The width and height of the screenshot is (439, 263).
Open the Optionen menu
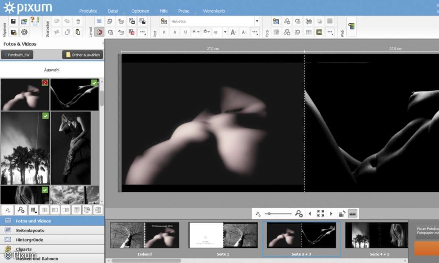click(x=140, y=11)
